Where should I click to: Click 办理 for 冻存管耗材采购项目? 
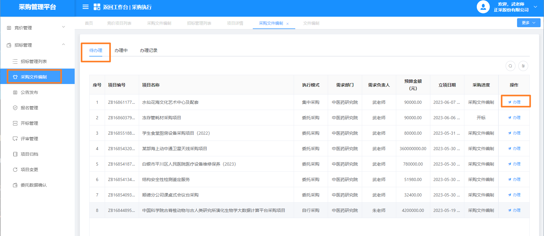515,118
